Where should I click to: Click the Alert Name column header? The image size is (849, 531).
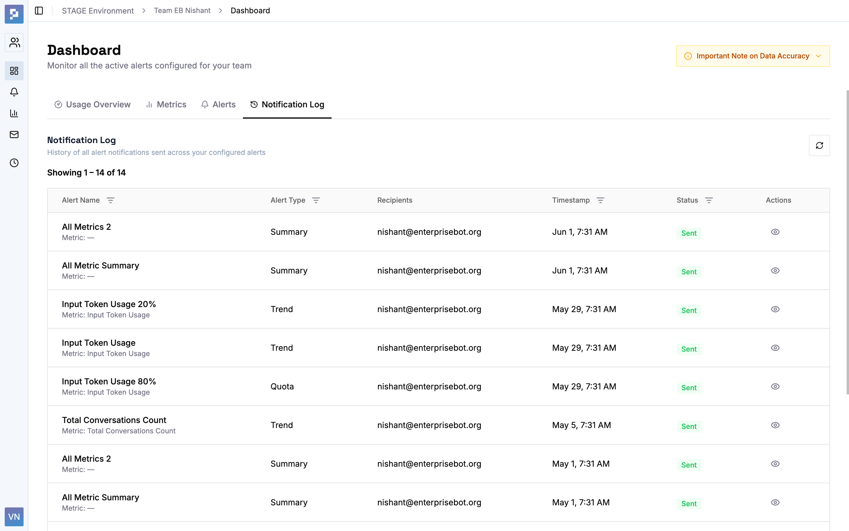(x=81, y=200)
